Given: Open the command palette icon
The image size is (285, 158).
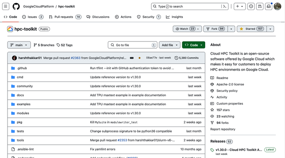Looking at the screenshot, I should coord(225,7).
